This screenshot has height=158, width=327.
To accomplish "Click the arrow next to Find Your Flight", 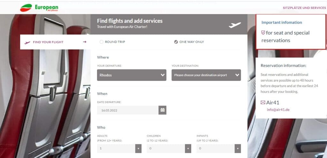I will click(85, 42).
